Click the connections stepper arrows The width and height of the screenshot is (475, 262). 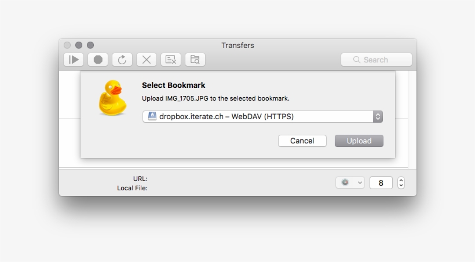[401, 183]
